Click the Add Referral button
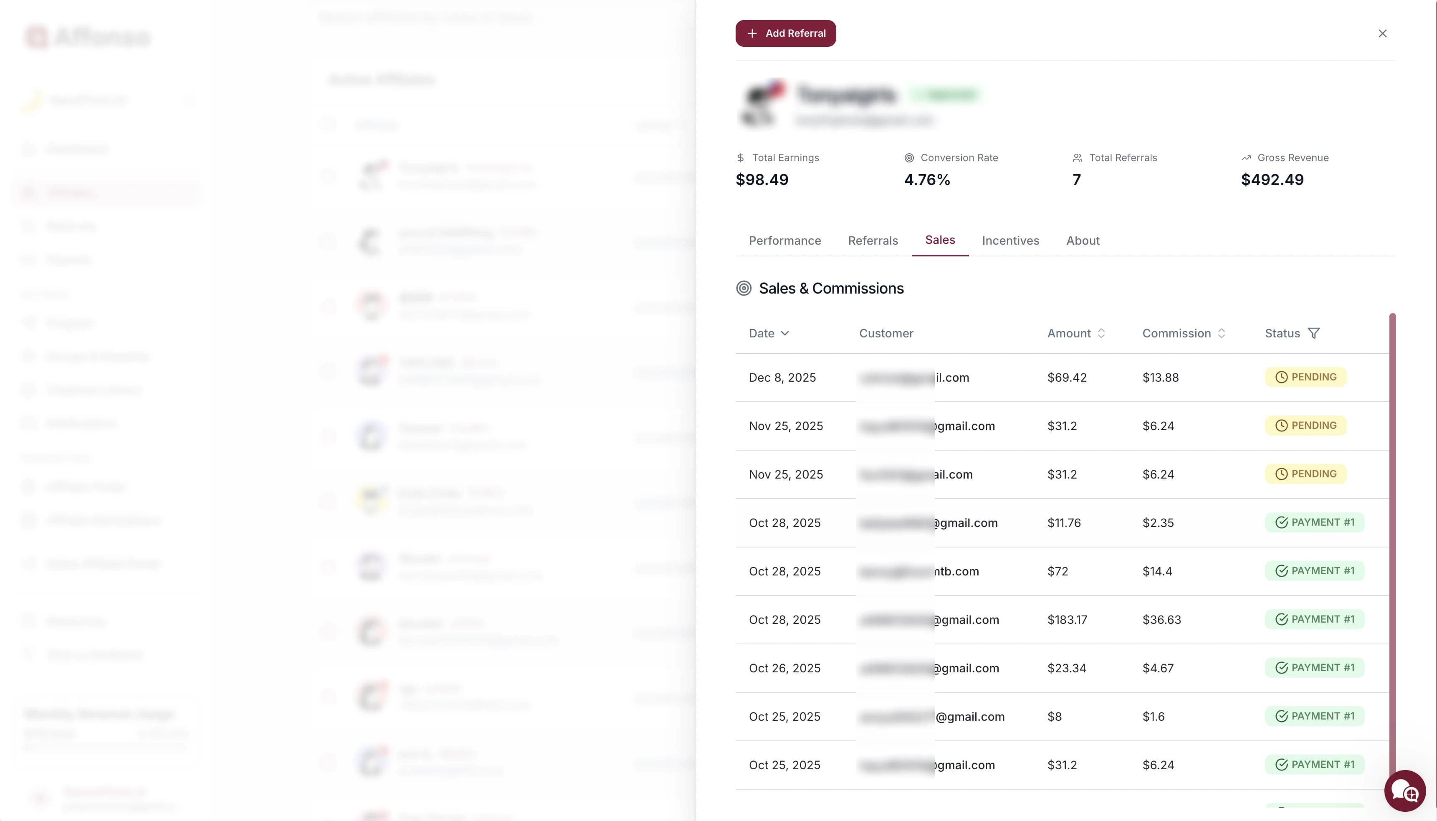 785,34
